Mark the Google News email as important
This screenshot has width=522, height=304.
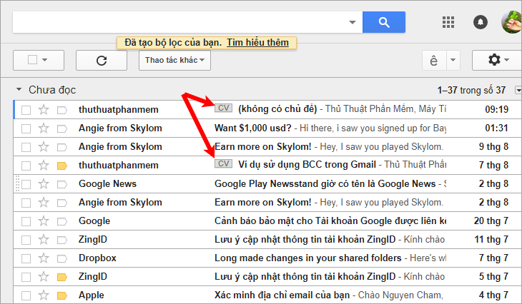62,184
